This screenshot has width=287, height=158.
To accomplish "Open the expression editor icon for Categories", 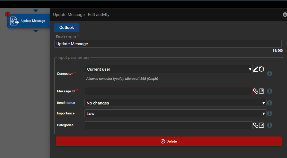I will (261, 125).
